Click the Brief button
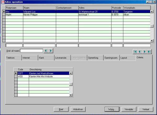Screen dimensions: 157x115 (x=61, y=109)
